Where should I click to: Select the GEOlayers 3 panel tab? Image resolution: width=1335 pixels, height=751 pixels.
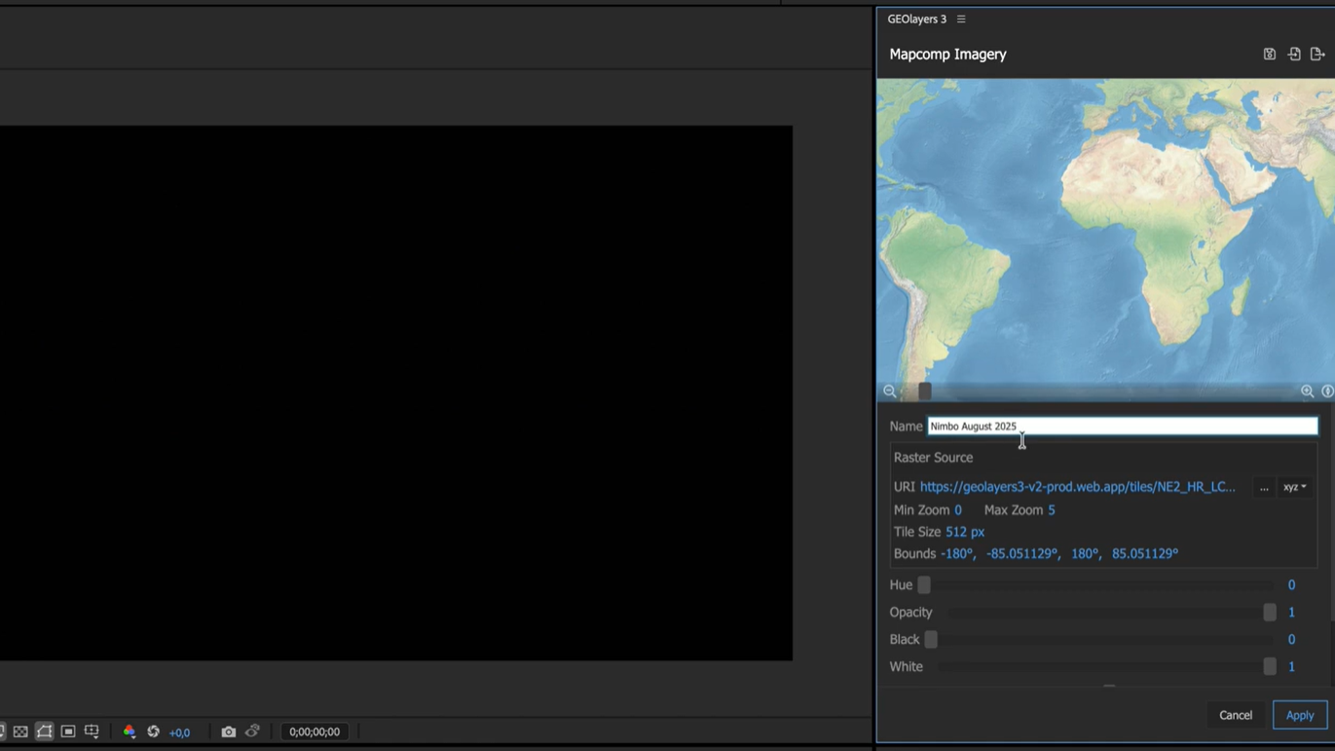[x=916, y=19]
